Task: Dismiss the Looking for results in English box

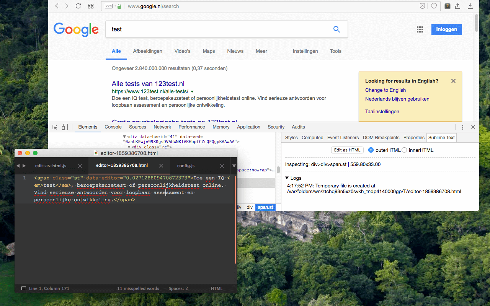Action: point(453,81)
